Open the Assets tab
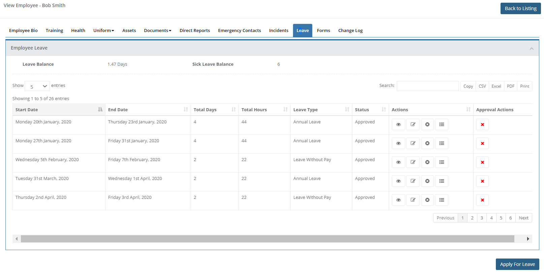544x272 pixels. coord(129,30)
